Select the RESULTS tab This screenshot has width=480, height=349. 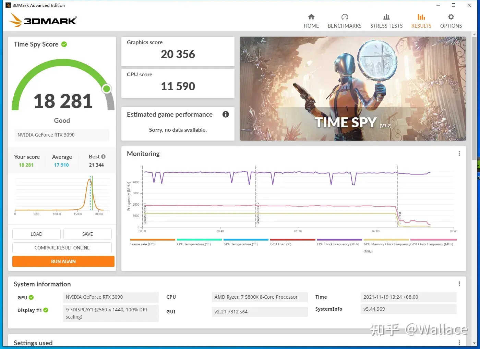click(x=421, y=21)
